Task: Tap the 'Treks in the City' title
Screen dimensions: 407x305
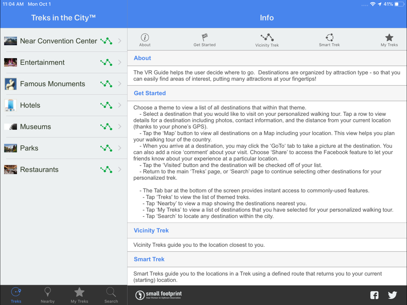Action: pos(63,17)
